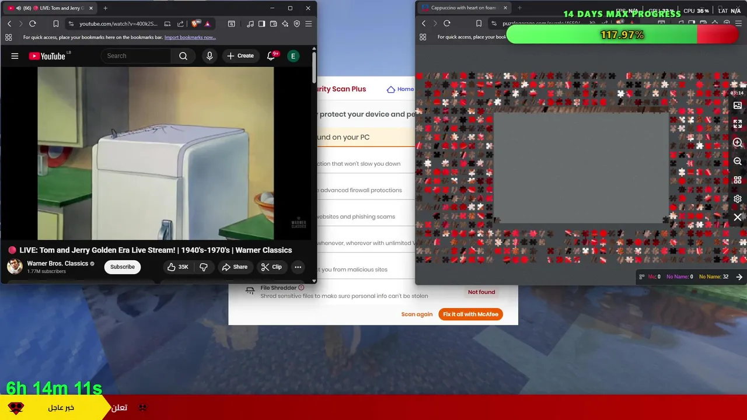Click Import bookmarks now link
747x420 pixels.
pyautogui.click(x=190, y=37)
